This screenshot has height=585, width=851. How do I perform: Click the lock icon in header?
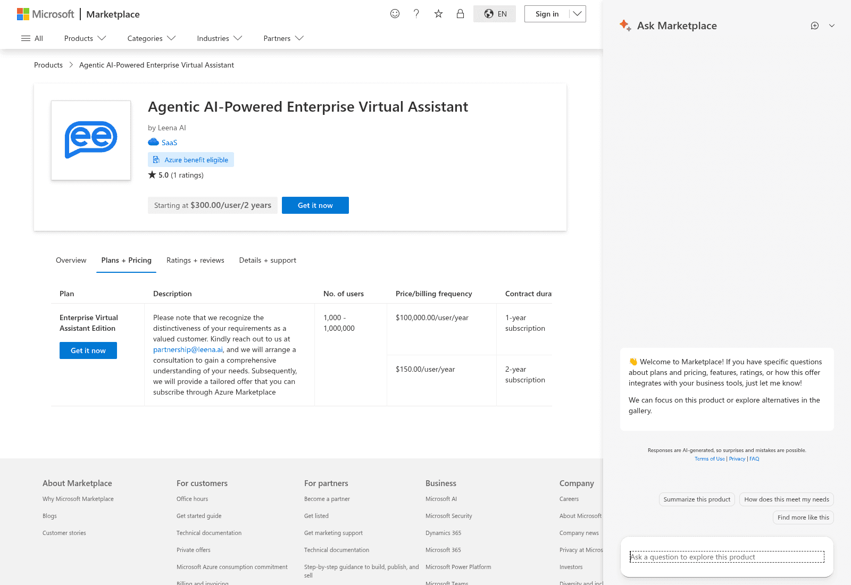click(460, 14)
